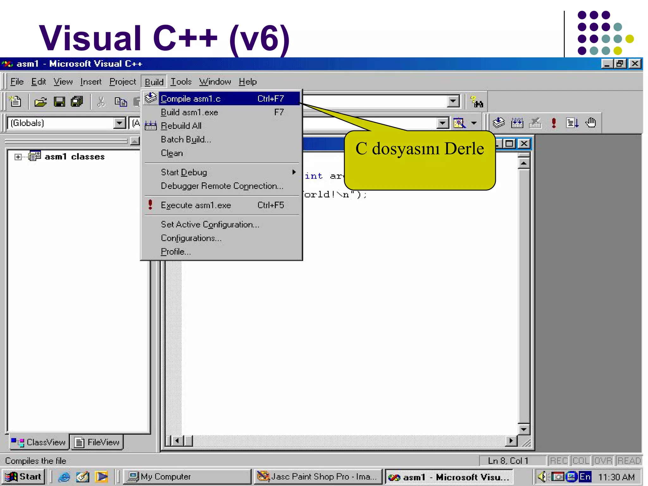
Task: Choose Debugger Remote Connection... entry
Action: tap(221, 186)
